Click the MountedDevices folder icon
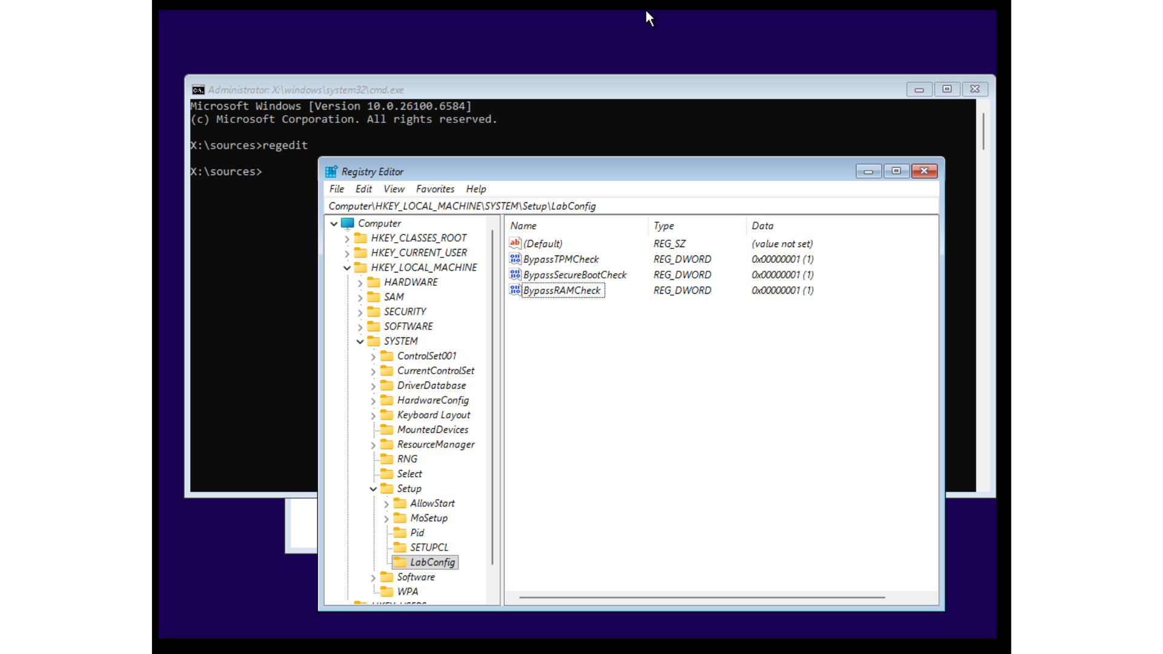Image resolution: width=1163 pixels, height=654 pixels. pos(388,429)
